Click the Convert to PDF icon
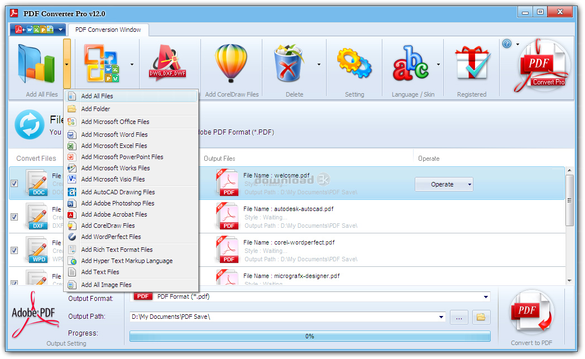The width and height of the screenshot is (585, 359). pos(531,313)
